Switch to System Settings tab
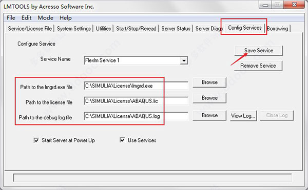Screen dimensions: 308x190 point(73,29)
